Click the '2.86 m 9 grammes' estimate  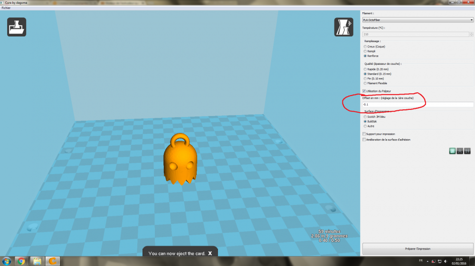point(329,236)
